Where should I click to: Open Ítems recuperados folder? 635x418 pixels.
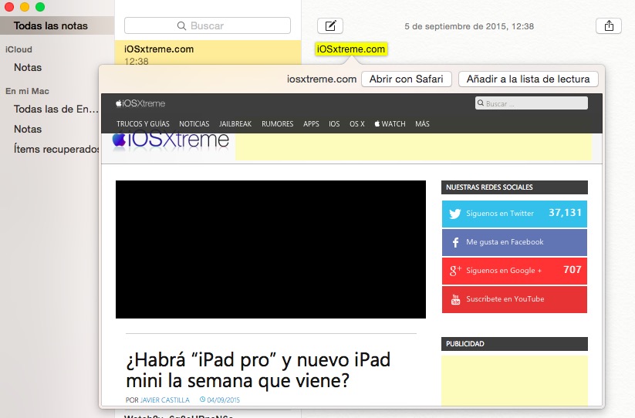pos(56,149)
